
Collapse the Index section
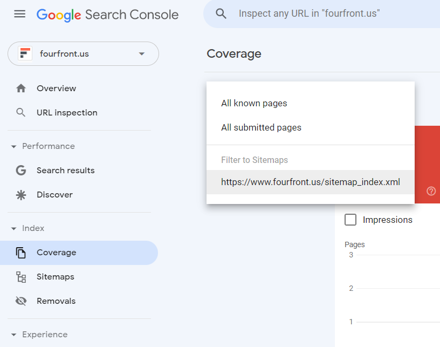13,228
